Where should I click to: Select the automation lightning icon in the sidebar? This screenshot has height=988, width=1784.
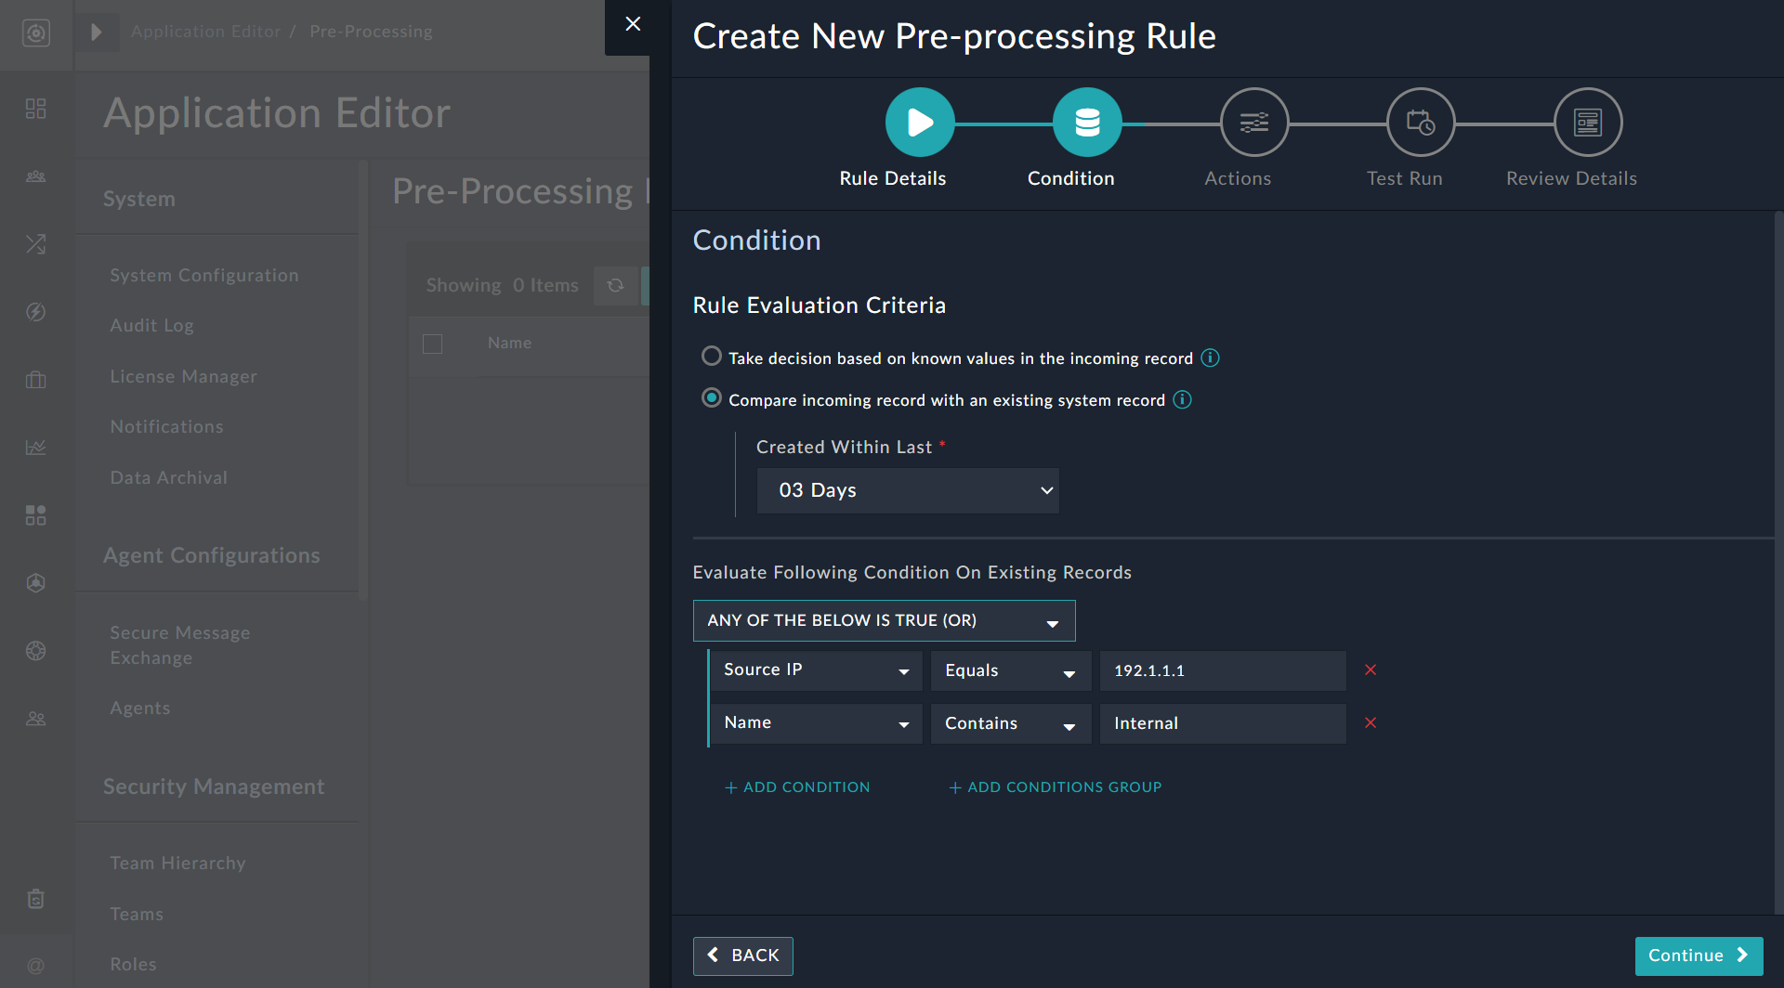coord(36,313)
